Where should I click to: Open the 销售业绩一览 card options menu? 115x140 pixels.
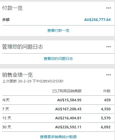(109, 75)
